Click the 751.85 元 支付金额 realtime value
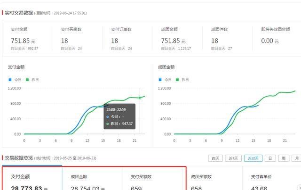 [x=23, y=41]
